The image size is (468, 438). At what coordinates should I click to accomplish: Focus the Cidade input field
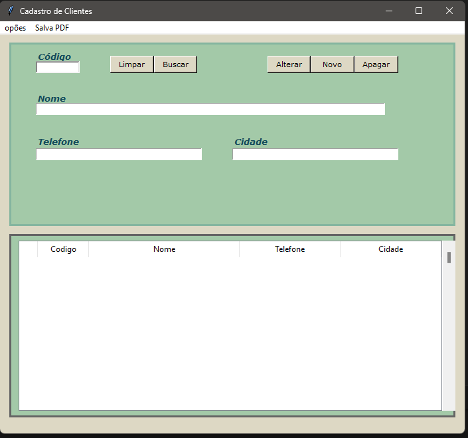pos(315,154)
